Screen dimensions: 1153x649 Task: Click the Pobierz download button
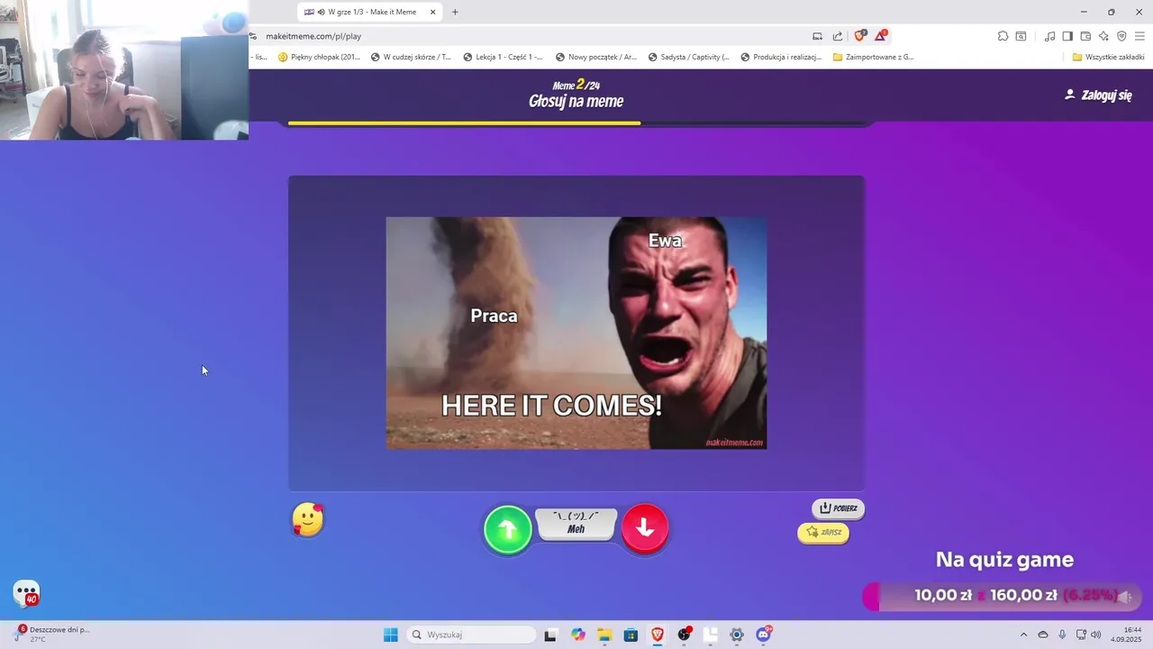[x=838, y=508]
